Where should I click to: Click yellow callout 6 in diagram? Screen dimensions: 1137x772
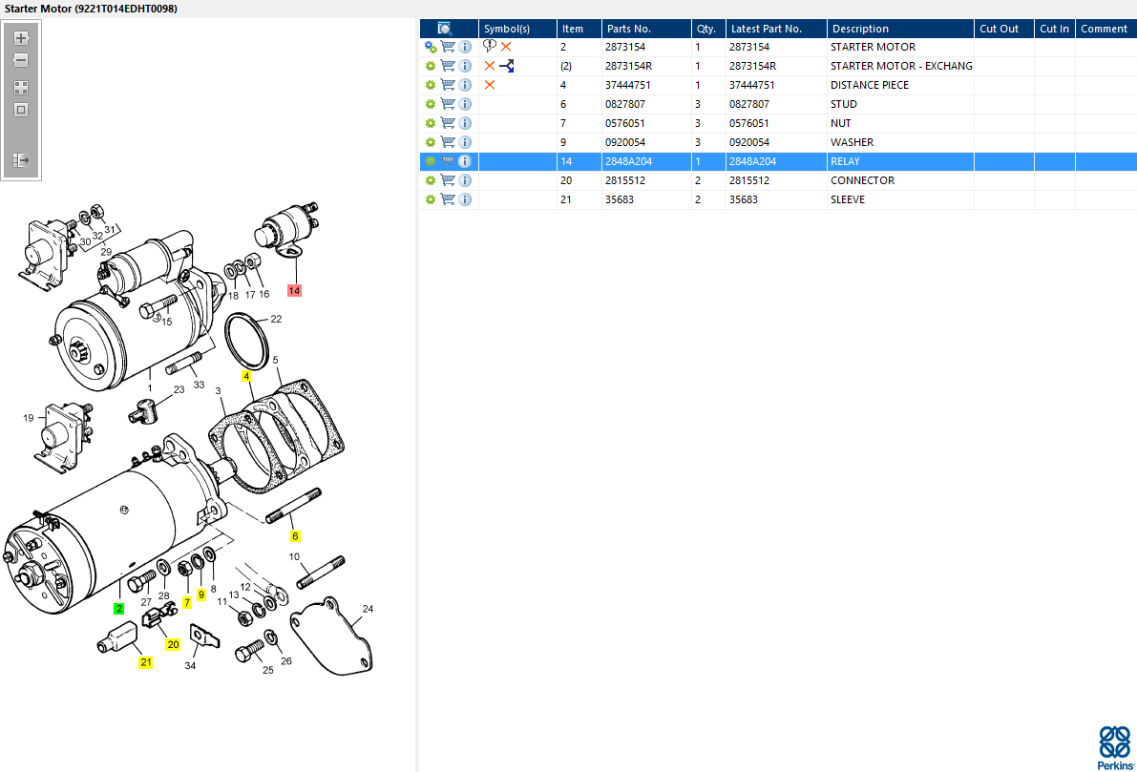pos(295,536)
